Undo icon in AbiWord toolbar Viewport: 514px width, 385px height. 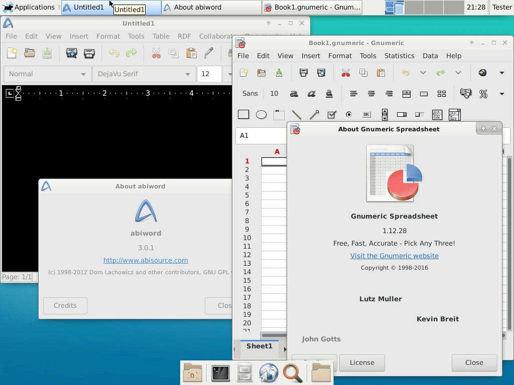(114, 53)
